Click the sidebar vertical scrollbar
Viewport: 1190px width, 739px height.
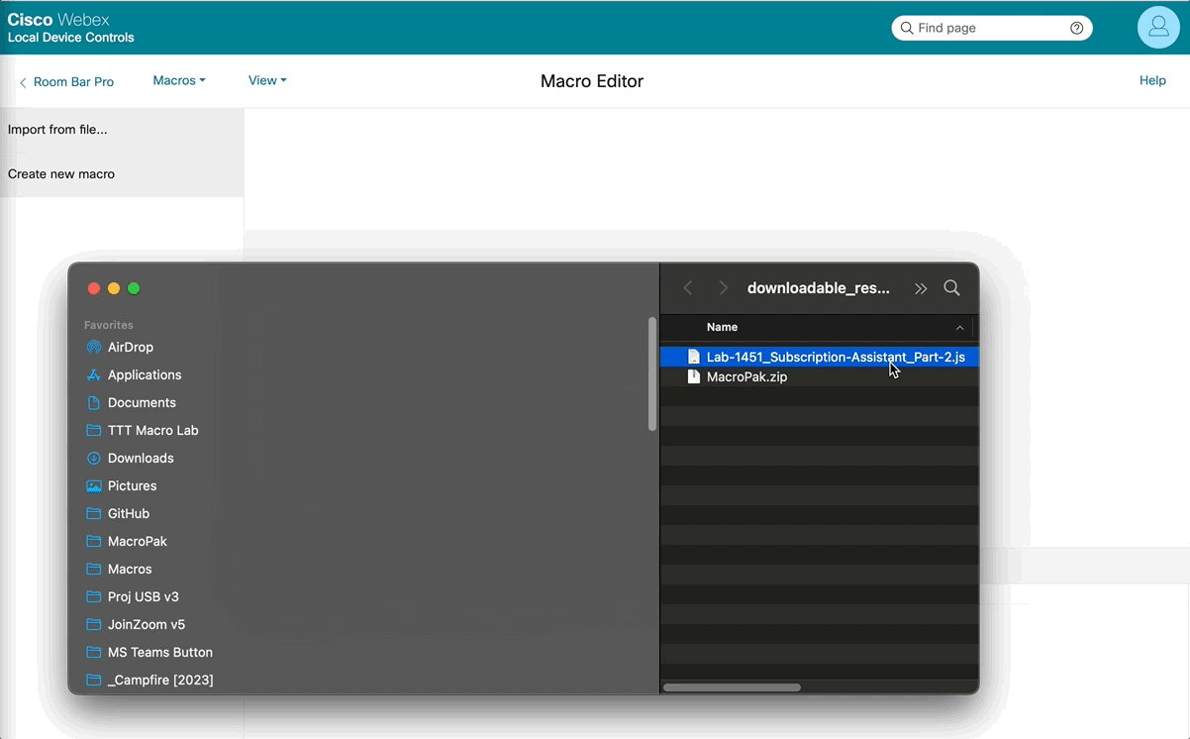pyautogui.click(x=651, y=374)
